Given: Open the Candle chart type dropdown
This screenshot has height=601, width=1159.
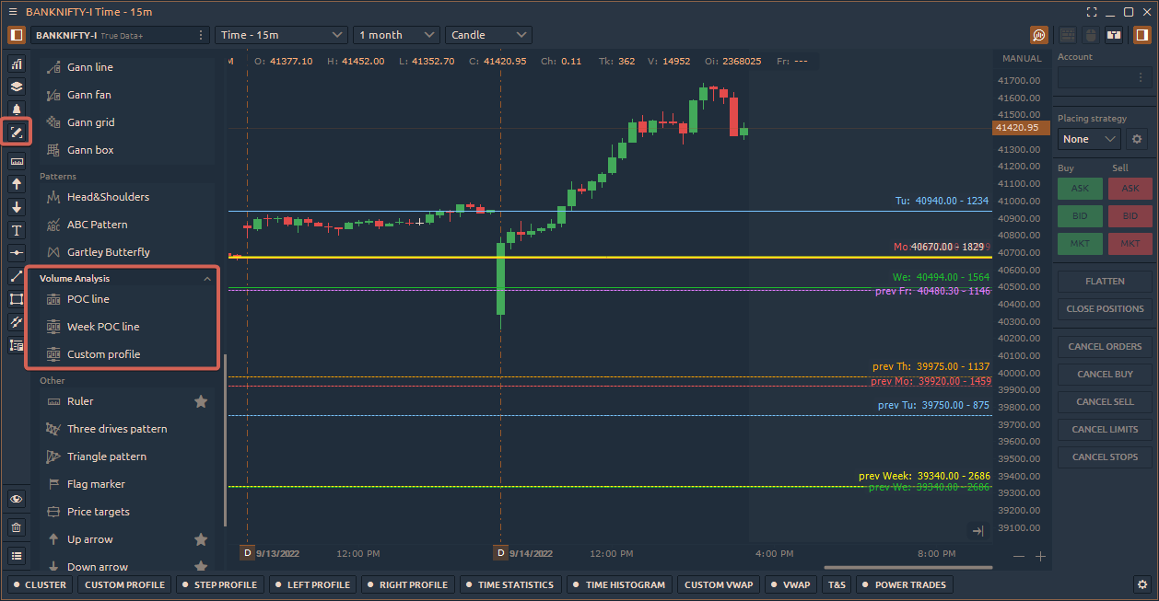Looking at the screenshot, I should pyautogui.click(x=488, y=34).
